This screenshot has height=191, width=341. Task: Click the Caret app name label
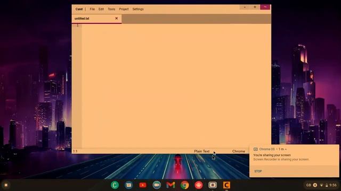[79, 9]
